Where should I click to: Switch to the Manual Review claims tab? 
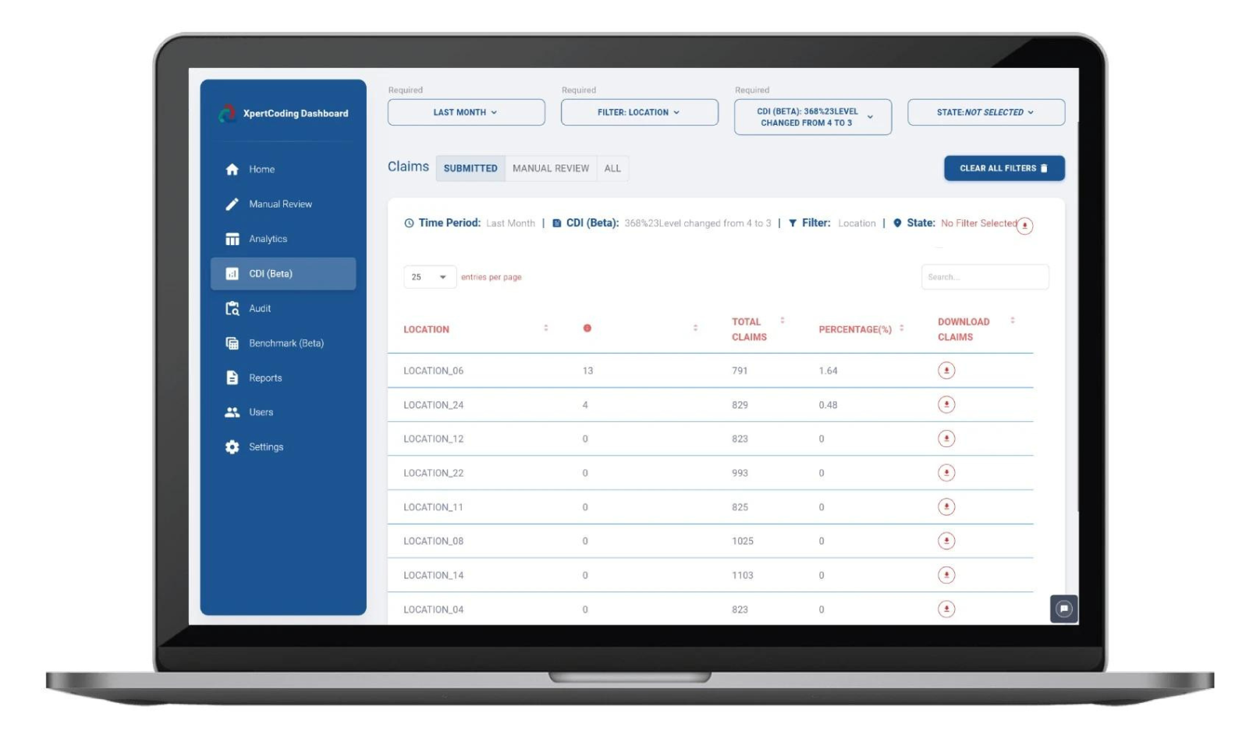pyautogui.click(x=551, y=169)
